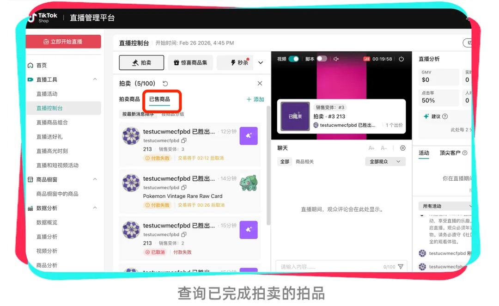Click the refresh icon beside 拍卖 (5/100)

[165, 83]
